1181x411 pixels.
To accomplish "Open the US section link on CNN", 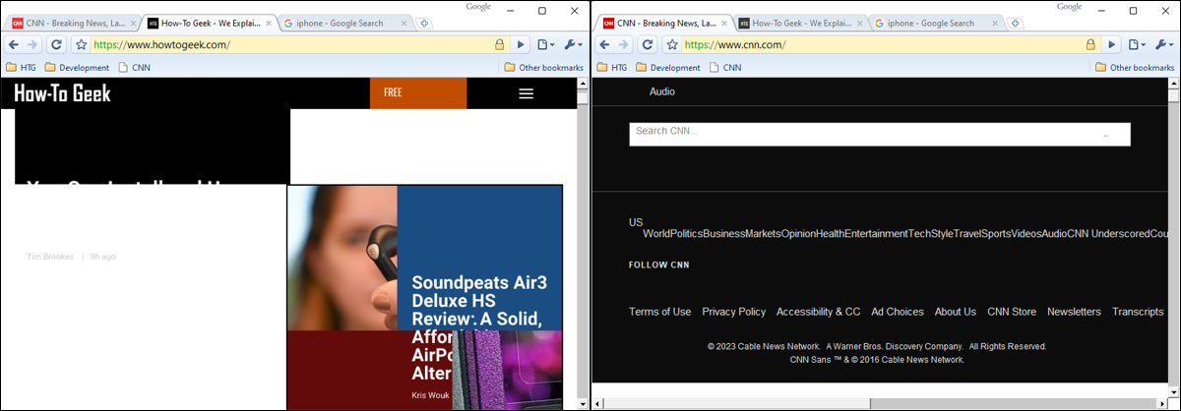I will (636, 222).
